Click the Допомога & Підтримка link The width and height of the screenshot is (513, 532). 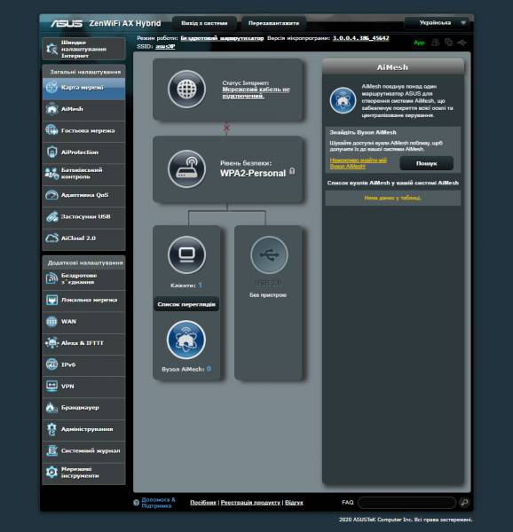(x=159, y=503)
